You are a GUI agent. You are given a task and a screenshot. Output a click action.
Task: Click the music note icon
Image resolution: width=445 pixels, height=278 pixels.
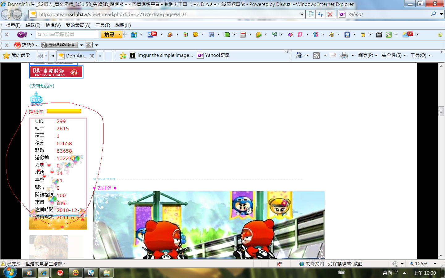point(332,35)
